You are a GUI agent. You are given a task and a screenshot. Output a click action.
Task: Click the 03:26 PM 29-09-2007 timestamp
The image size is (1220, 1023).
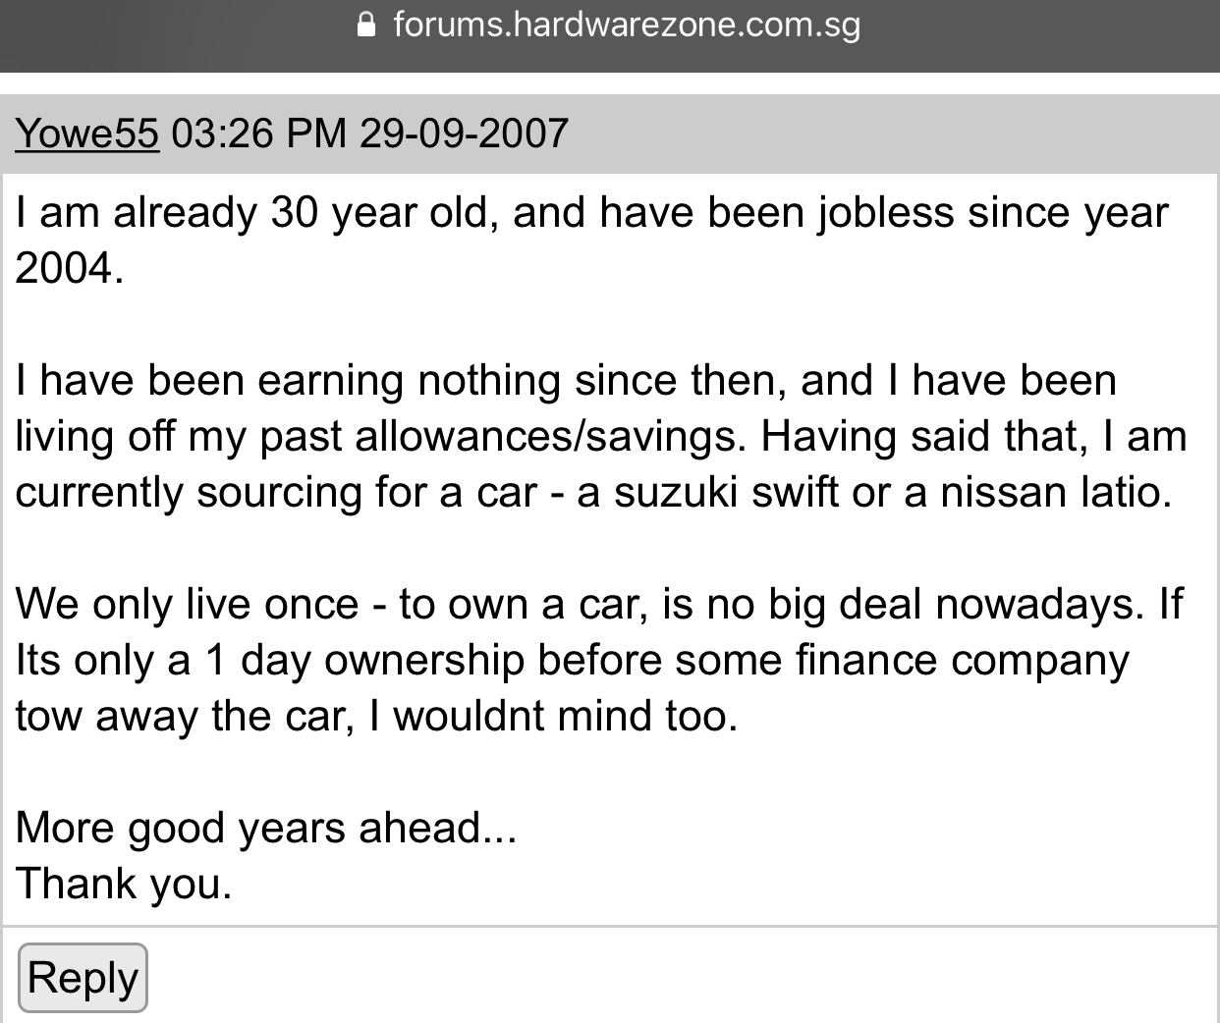pos(370,133)
